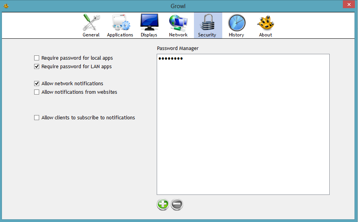Open the About paw tab

click(265, 25)
